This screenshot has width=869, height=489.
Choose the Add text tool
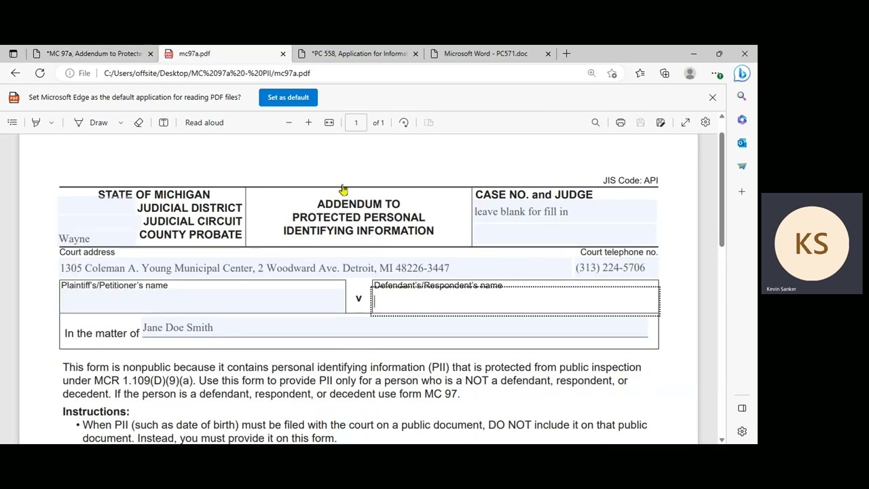[164, 123]
